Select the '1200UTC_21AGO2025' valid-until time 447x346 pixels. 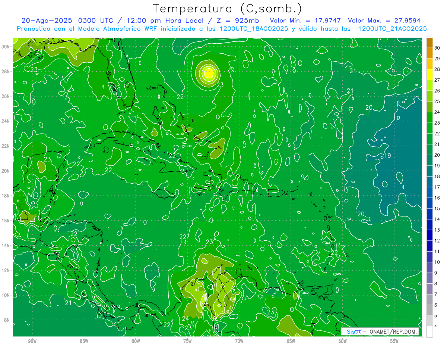(392, 29)
